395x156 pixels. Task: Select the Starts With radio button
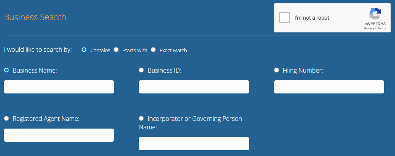click(116, 50)
